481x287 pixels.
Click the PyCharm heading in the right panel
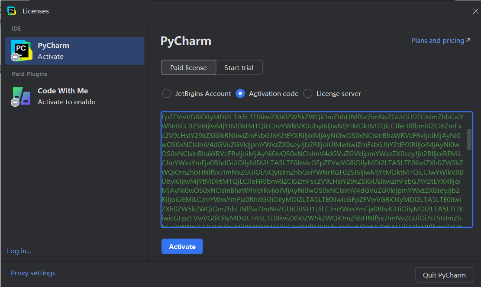(x=186, y=41)
